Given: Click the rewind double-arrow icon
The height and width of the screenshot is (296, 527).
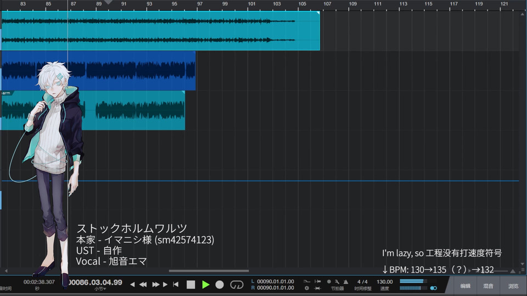Looking at the screenshot, I should point(143,284).
